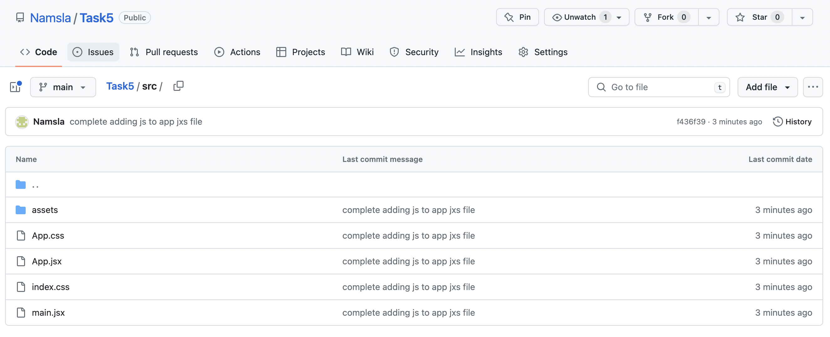The height and width of the screenshot is (337, 830).
Task: Click the clock icon beside History
Action: pyautogui.click(x=778, y=122)
